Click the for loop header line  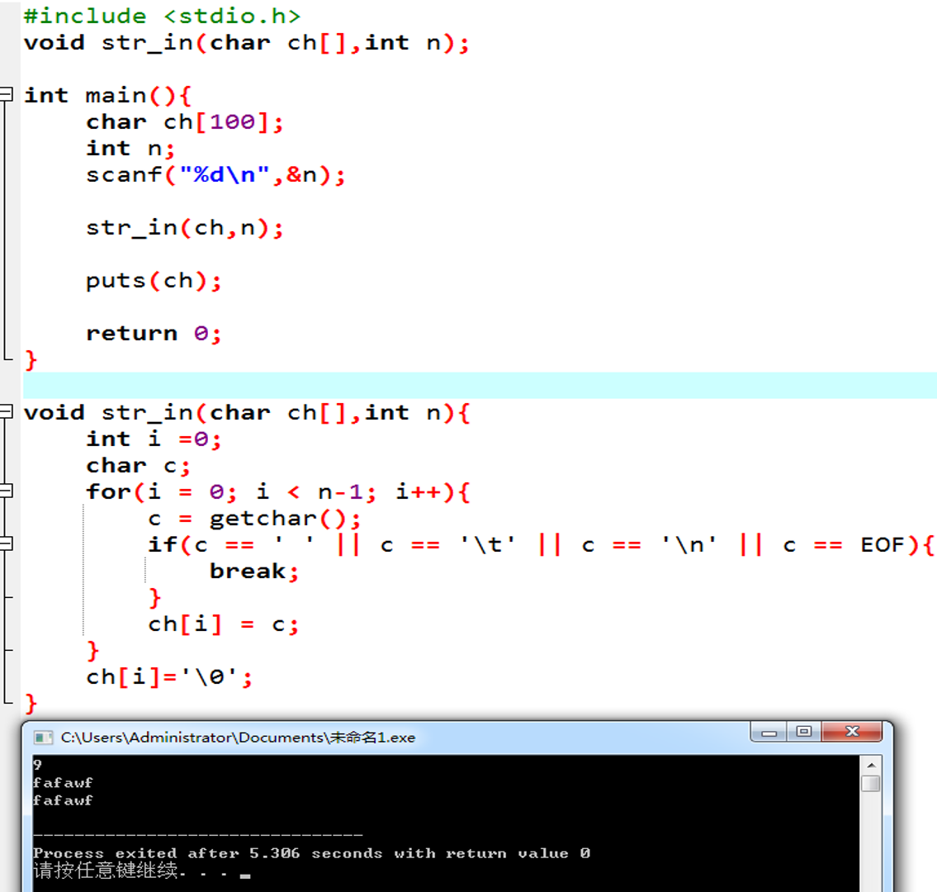278,492
